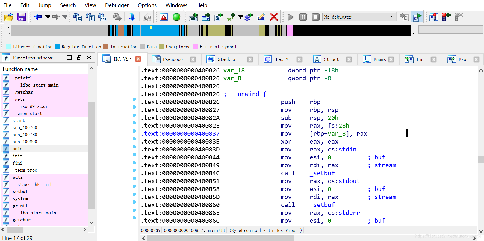Screen dimensions: 484x241
Task: Click cs:stdin operand in disassembly
Action: 342,149
